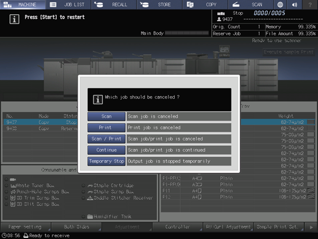318x239 pixels.
Task: Open help with the question mark icon
Action: 310,4
